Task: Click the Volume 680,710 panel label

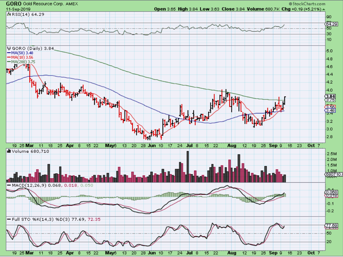Action: 30,151
